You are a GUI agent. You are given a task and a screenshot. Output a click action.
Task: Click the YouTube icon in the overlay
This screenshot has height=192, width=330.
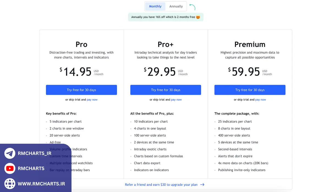point(10,168)
